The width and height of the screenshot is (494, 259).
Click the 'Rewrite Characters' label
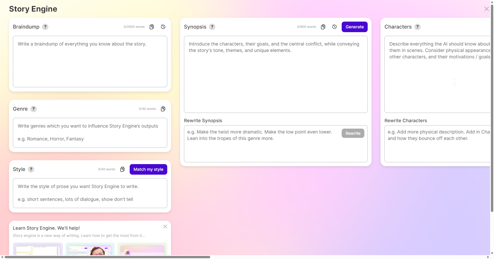[406, 121]
